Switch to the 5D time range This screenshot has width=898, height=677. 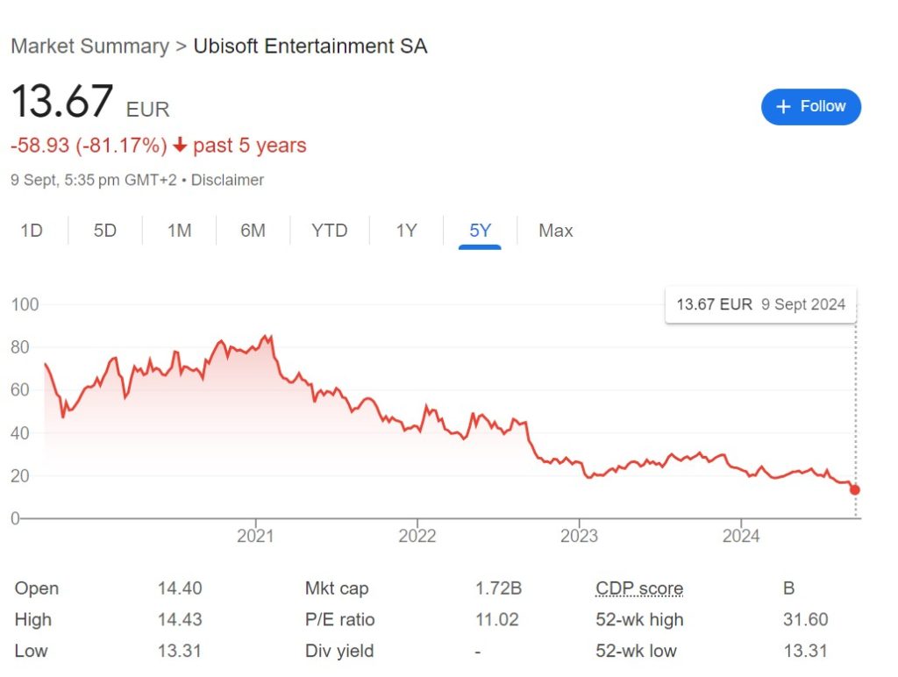tap(105, 231)
